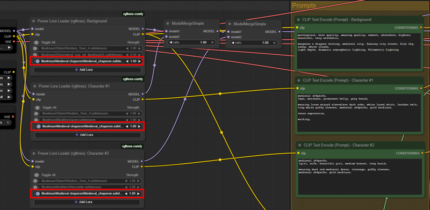The image size is (430, 210).
Task: Click the CLIP output port of Character #1 Lora Loader
Action: (x=142, y=99)
